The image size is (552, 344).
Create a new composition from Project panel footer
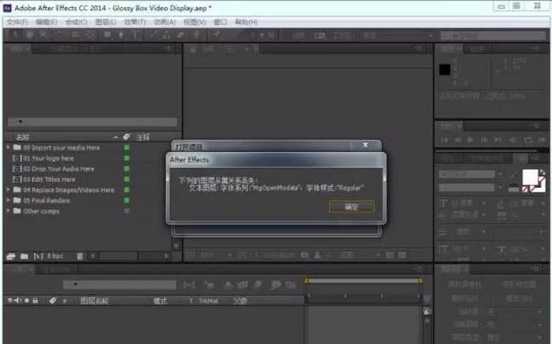[x=38, y=256]
